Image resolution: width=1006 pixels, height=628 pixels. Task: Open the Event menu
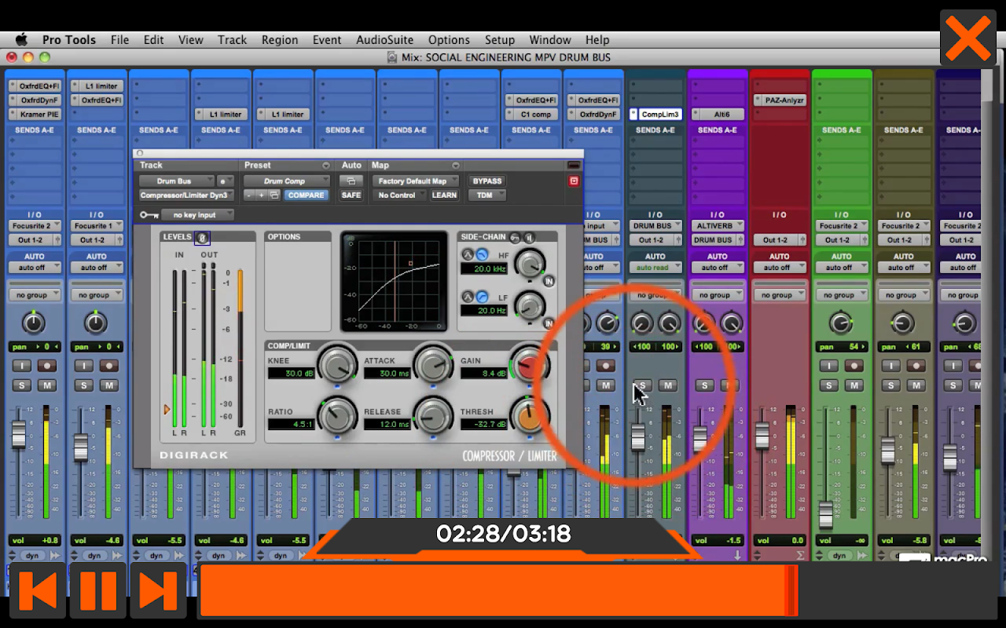pos(327,39)
